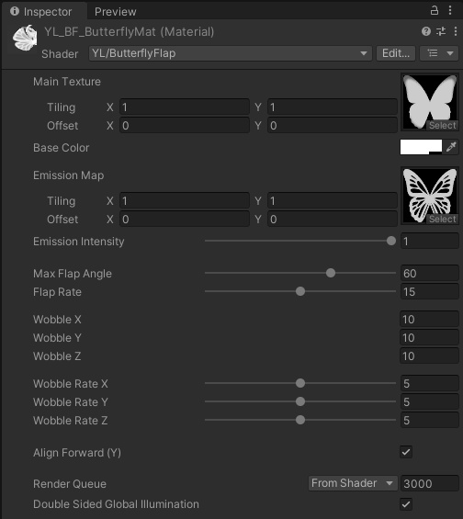Select a new Main Texture
The width and height of the screenshot is (463, 519).
click(x=443, y=125)
